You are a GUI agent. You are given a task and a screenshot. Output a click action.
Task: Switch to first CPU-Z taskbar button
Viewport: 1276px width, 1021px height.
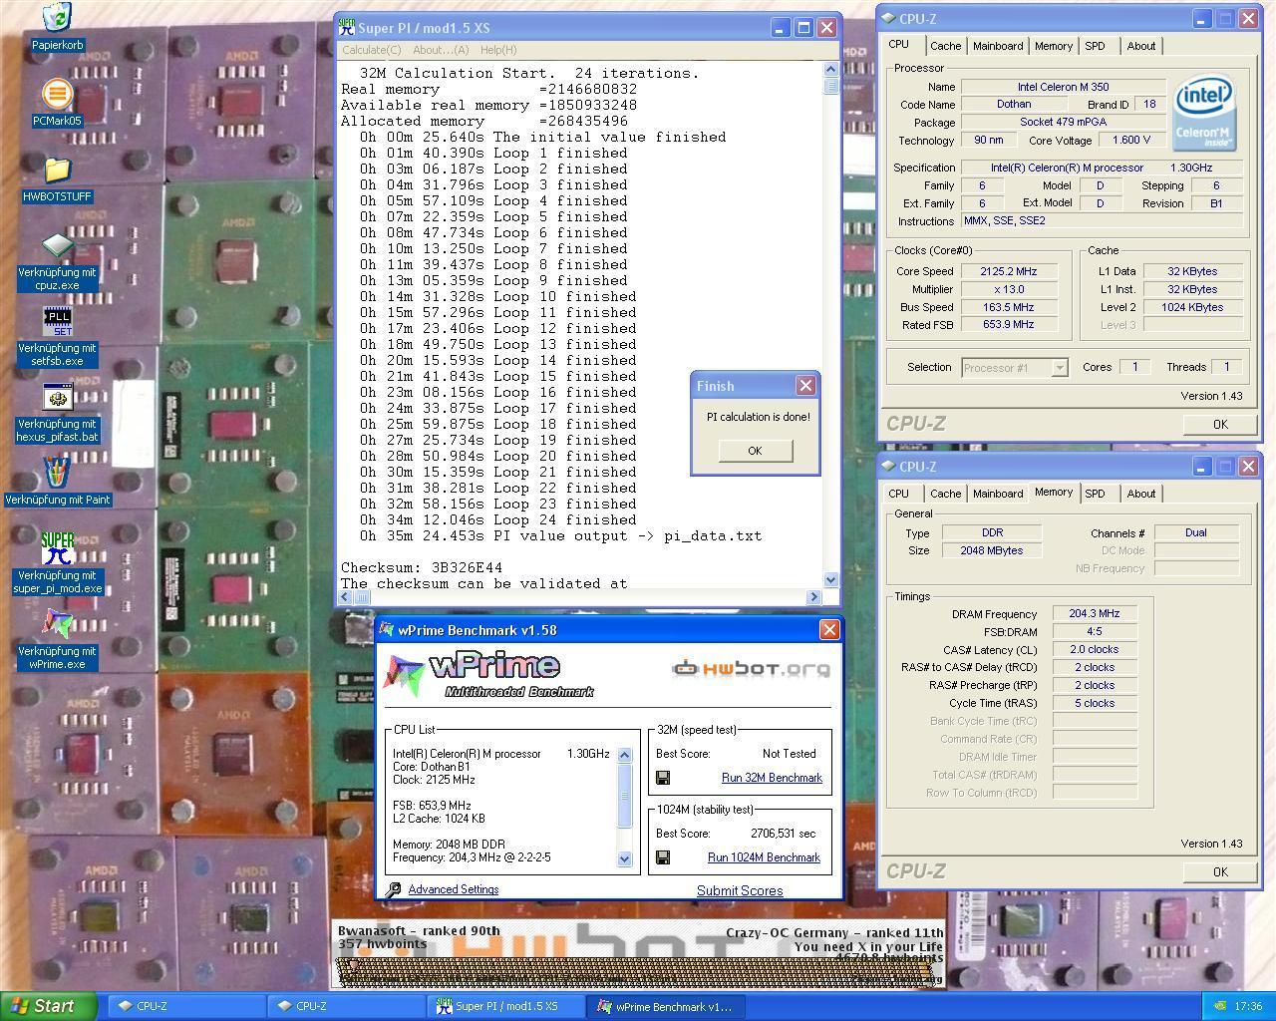coord(184,1006)
